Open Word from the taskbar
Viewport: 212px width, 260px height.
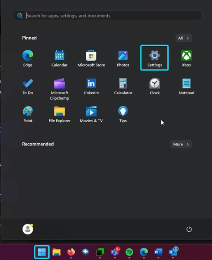158,252
